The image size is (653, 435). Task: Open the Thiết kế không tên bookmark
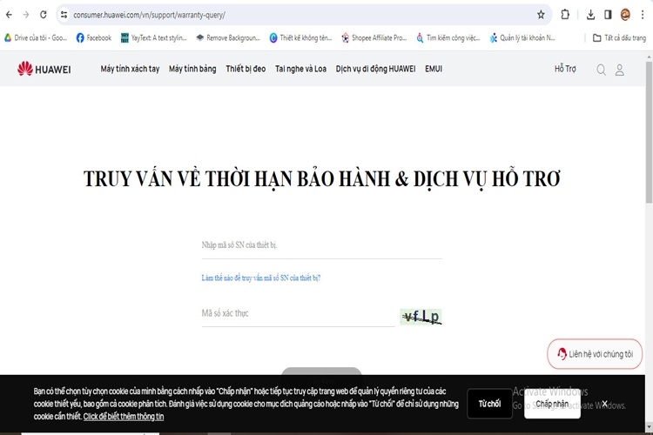(300, 38)
